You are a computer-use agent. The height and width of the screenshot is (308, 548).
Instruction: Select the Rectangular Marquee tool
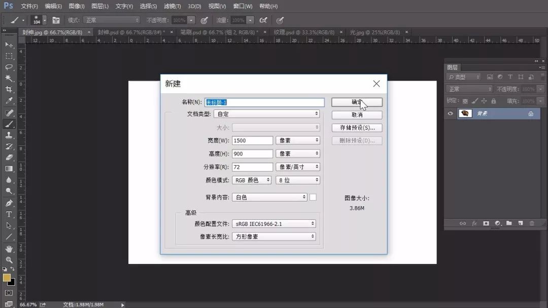9,56
